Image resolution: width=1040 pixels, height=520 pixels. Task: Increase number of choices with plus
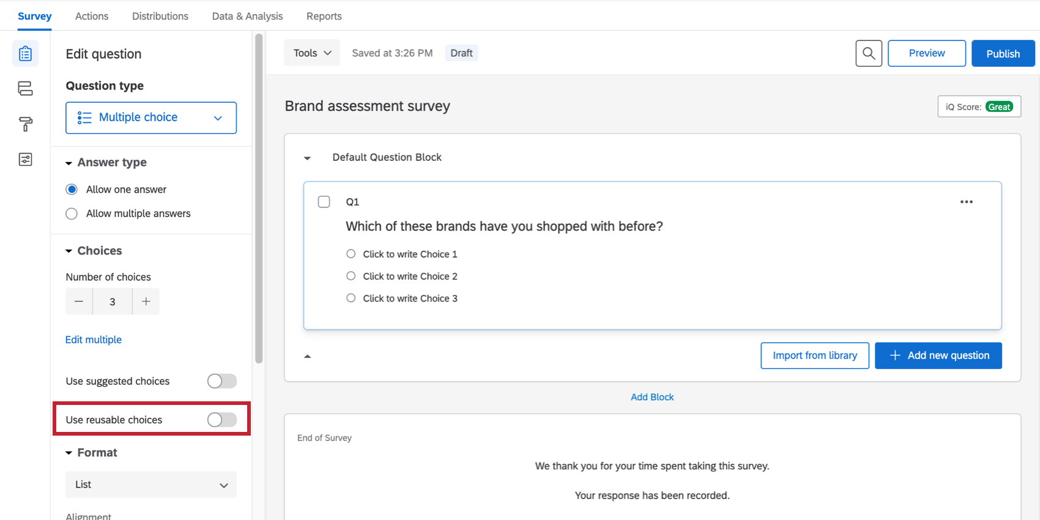[x=146, y=302]
